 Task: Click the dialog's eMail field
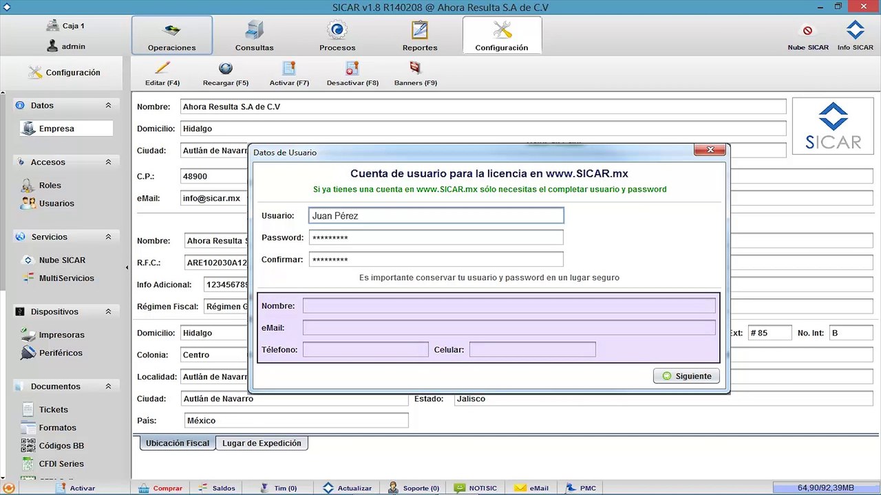point(509,328)
